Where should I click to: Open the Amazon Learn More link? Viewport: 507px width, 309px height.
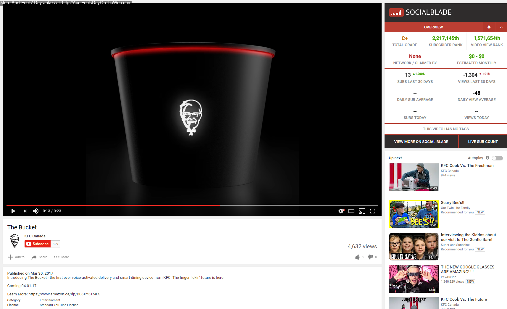[x=64, y=294]
